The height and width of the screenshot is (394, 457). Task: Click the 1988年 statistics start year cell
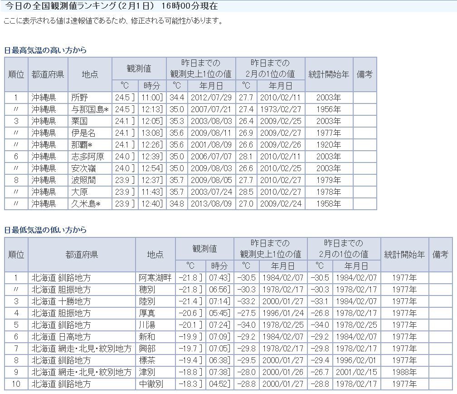(x=404, y=372)
